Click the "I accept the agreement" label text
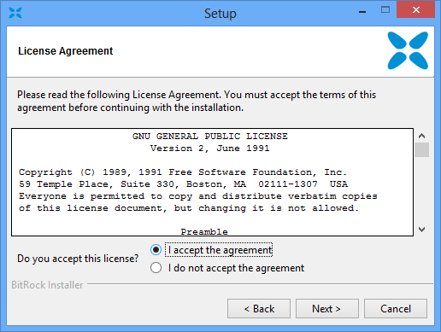 pyautogui.click(x=220, y=250)
